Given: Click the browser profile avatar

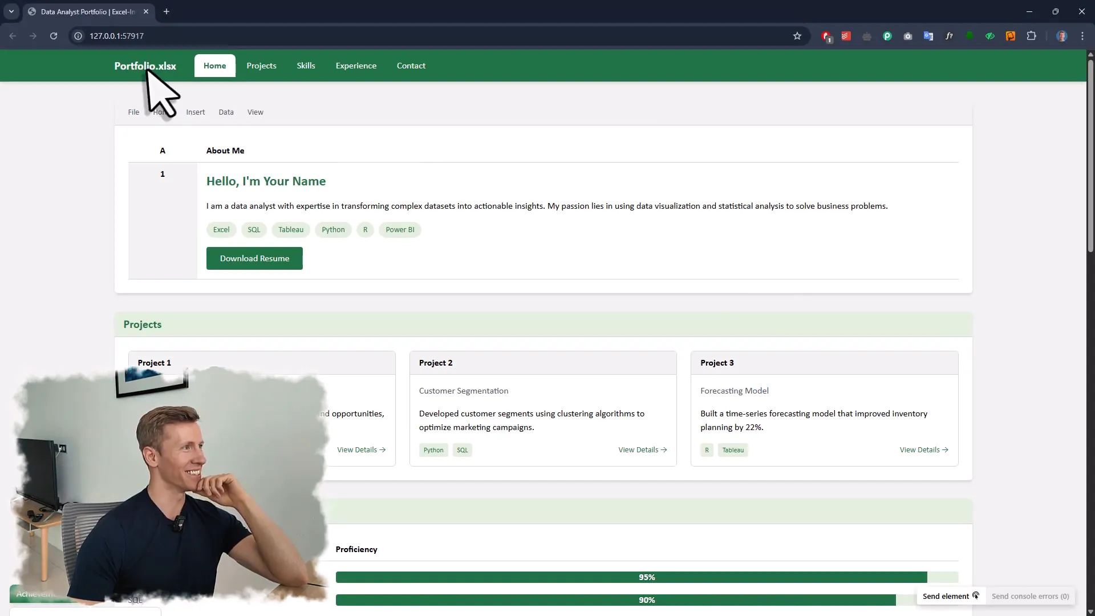Looking at the screenshot, I should (x=1063, y=36).
